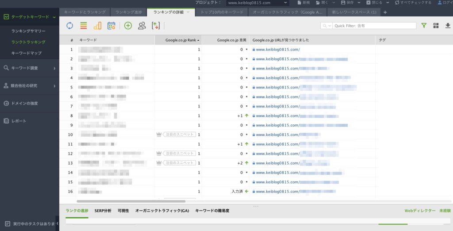Click すべてチェックする check all button
This screenshot has width=453, height=231.
[413, 3]
